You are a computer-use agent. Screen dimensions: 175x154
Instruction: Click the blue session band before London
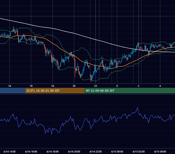(13, 91)
